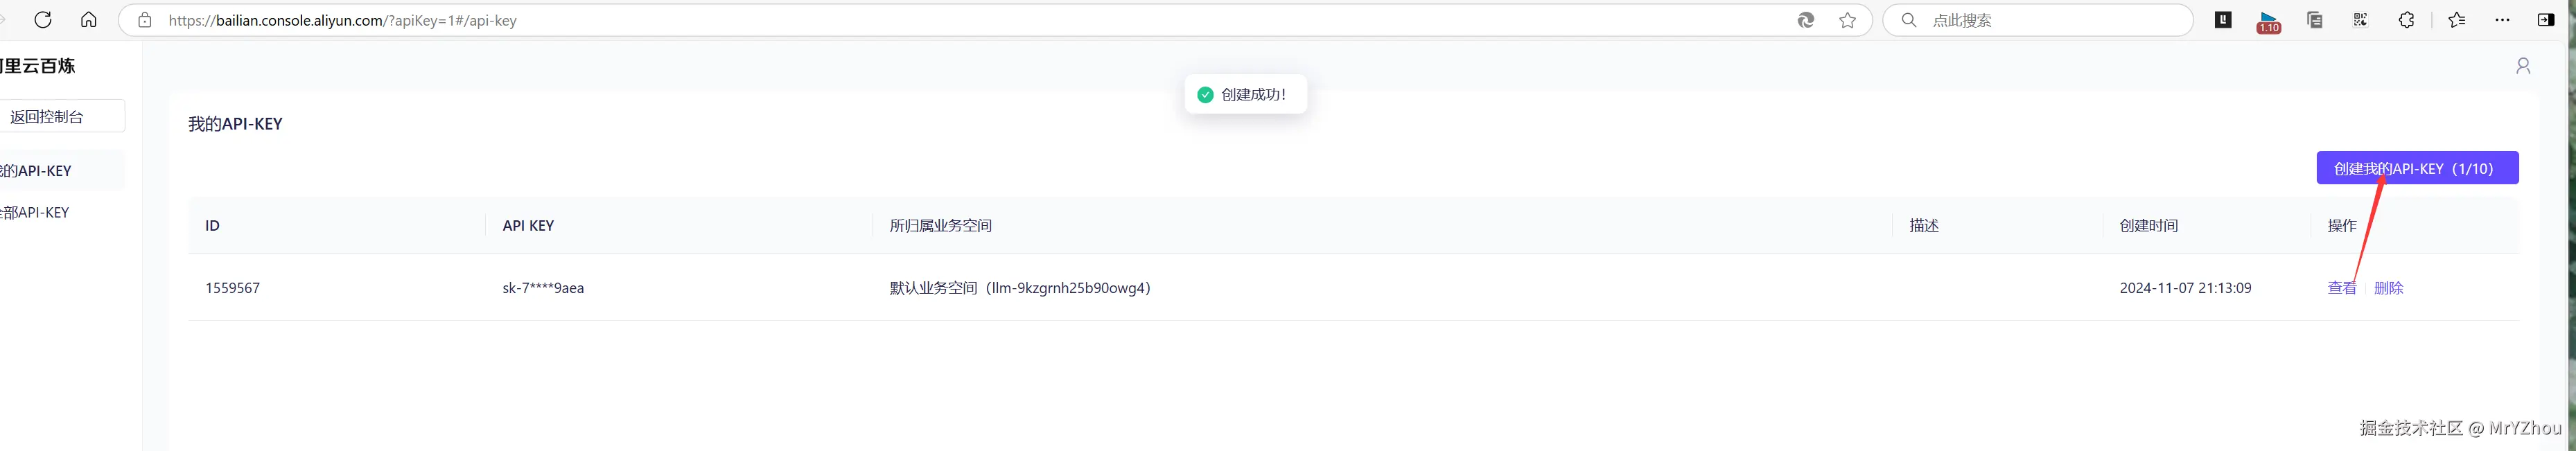The height and width of the screenshot is (451, 2576).
Task: Open the Extensions puzzle piece icon
Action: 2406,20
